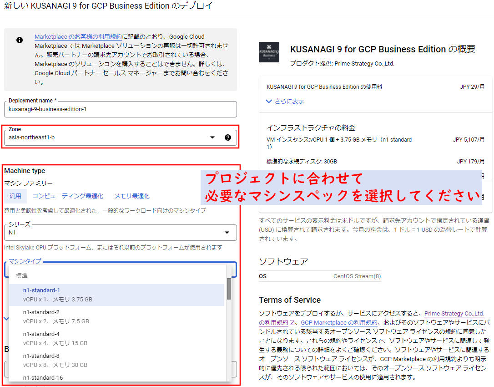The height and width of the screenshot is (387, 494).
Task: Click external link icon beside の利用規約
Action: pos(292,323)
